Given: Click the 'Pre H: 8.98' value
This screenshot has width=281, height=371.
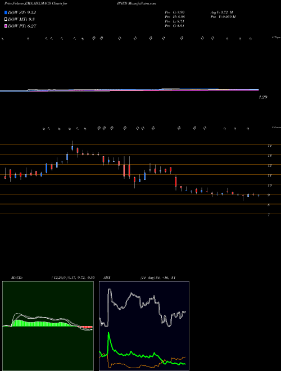Looking at the screenshot, I should (x=175, y=17).
